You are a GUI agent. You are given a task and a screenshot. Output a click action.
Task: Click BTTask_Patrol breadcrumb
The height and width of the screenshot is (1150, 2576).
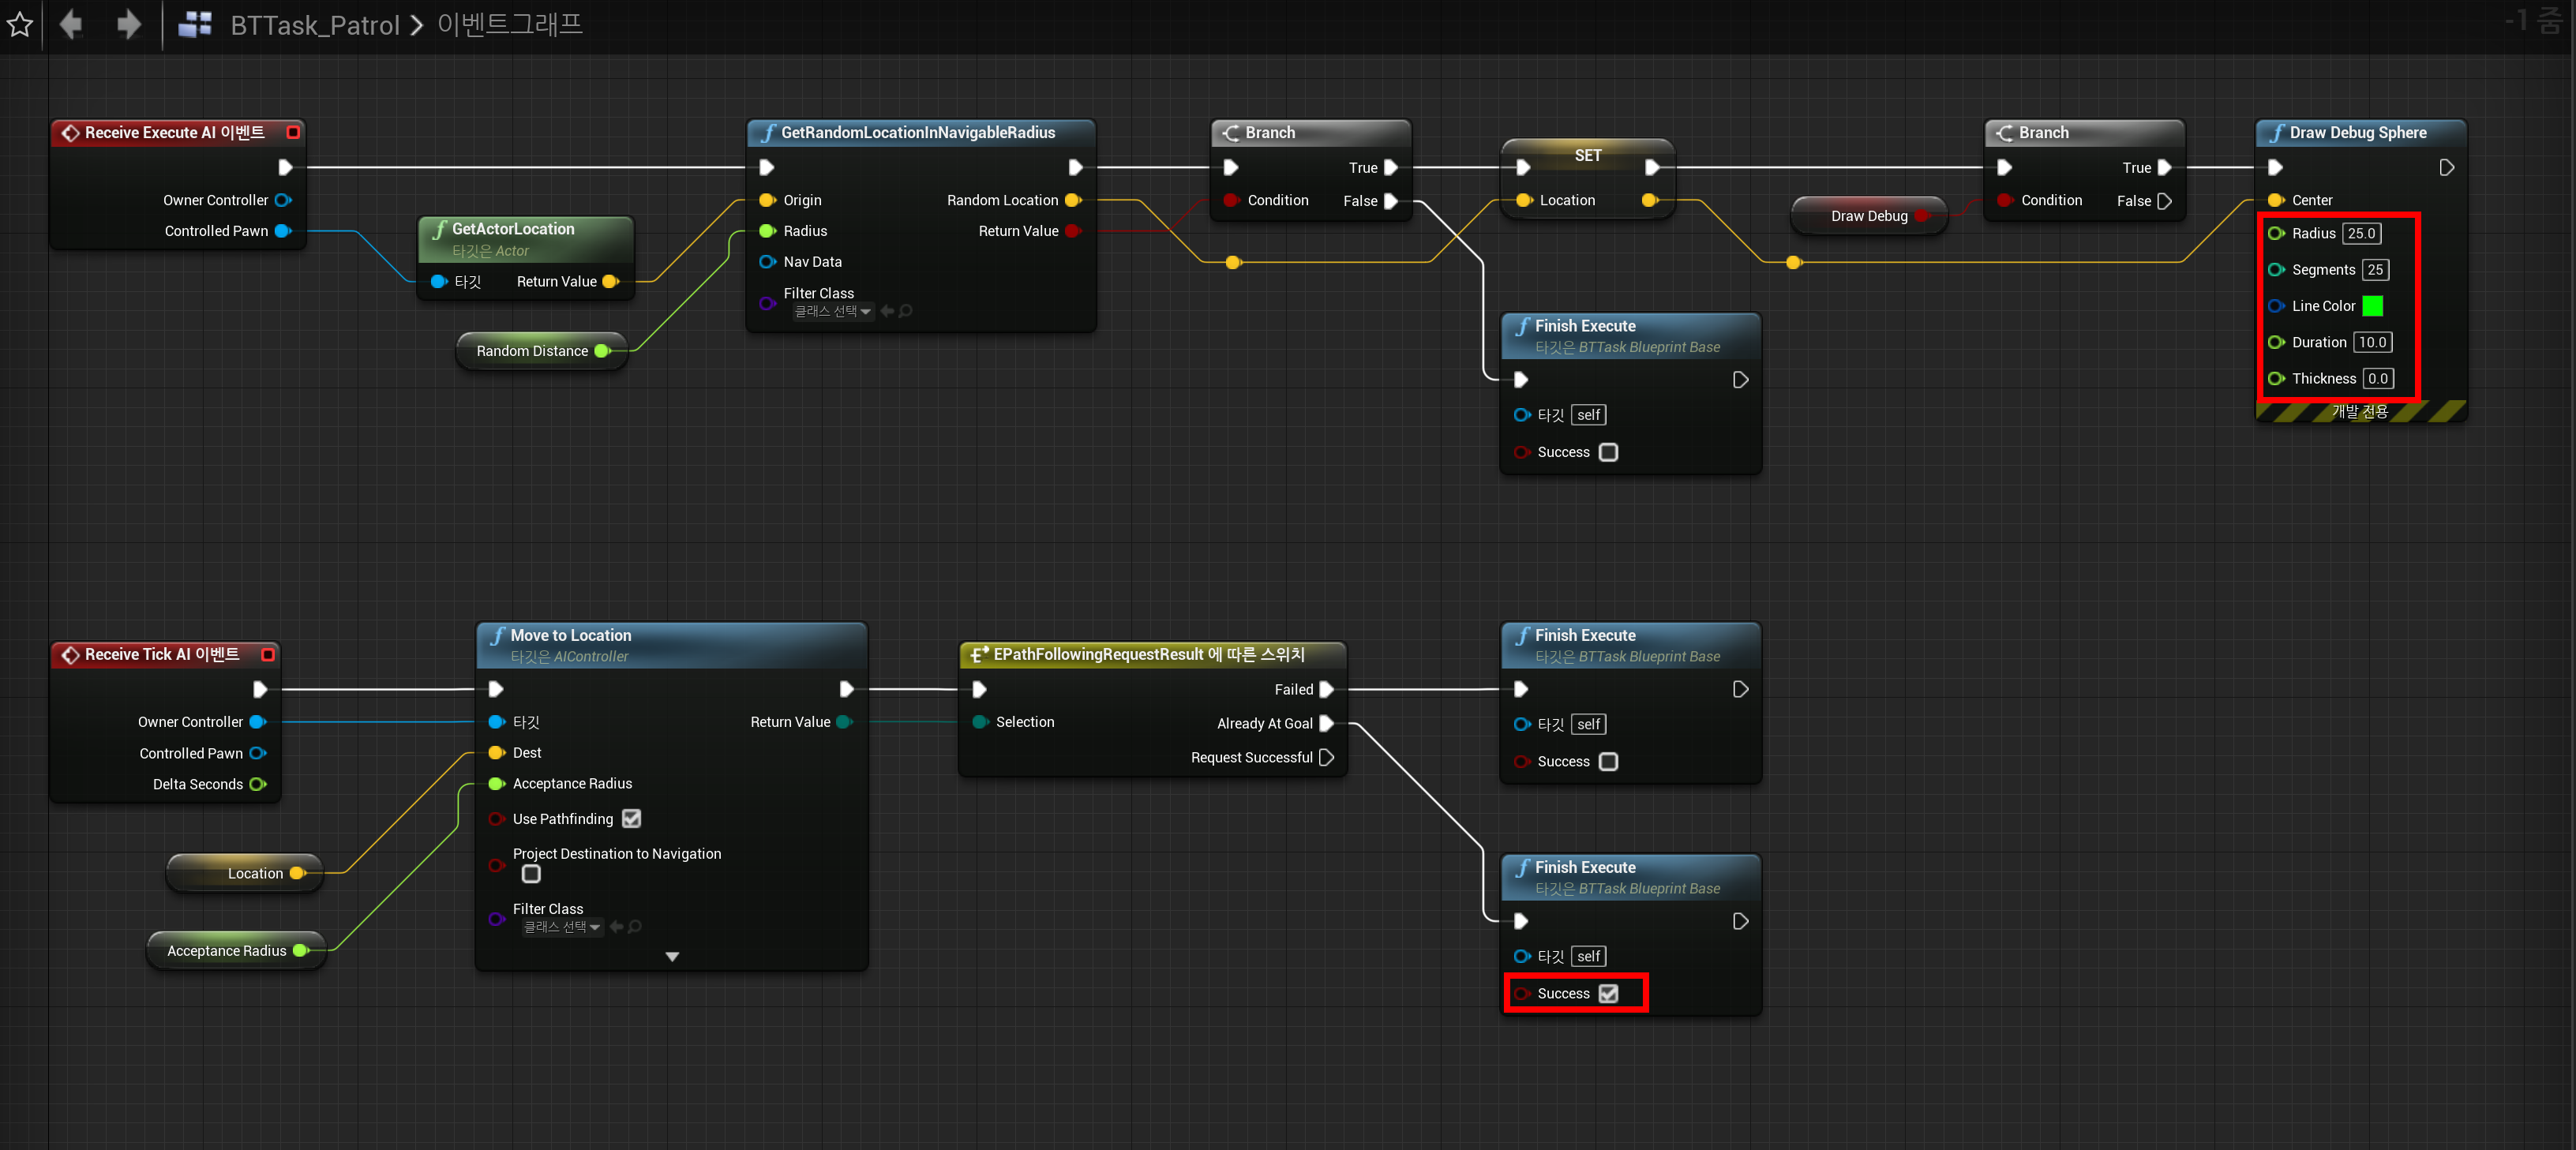click(314, 25)
